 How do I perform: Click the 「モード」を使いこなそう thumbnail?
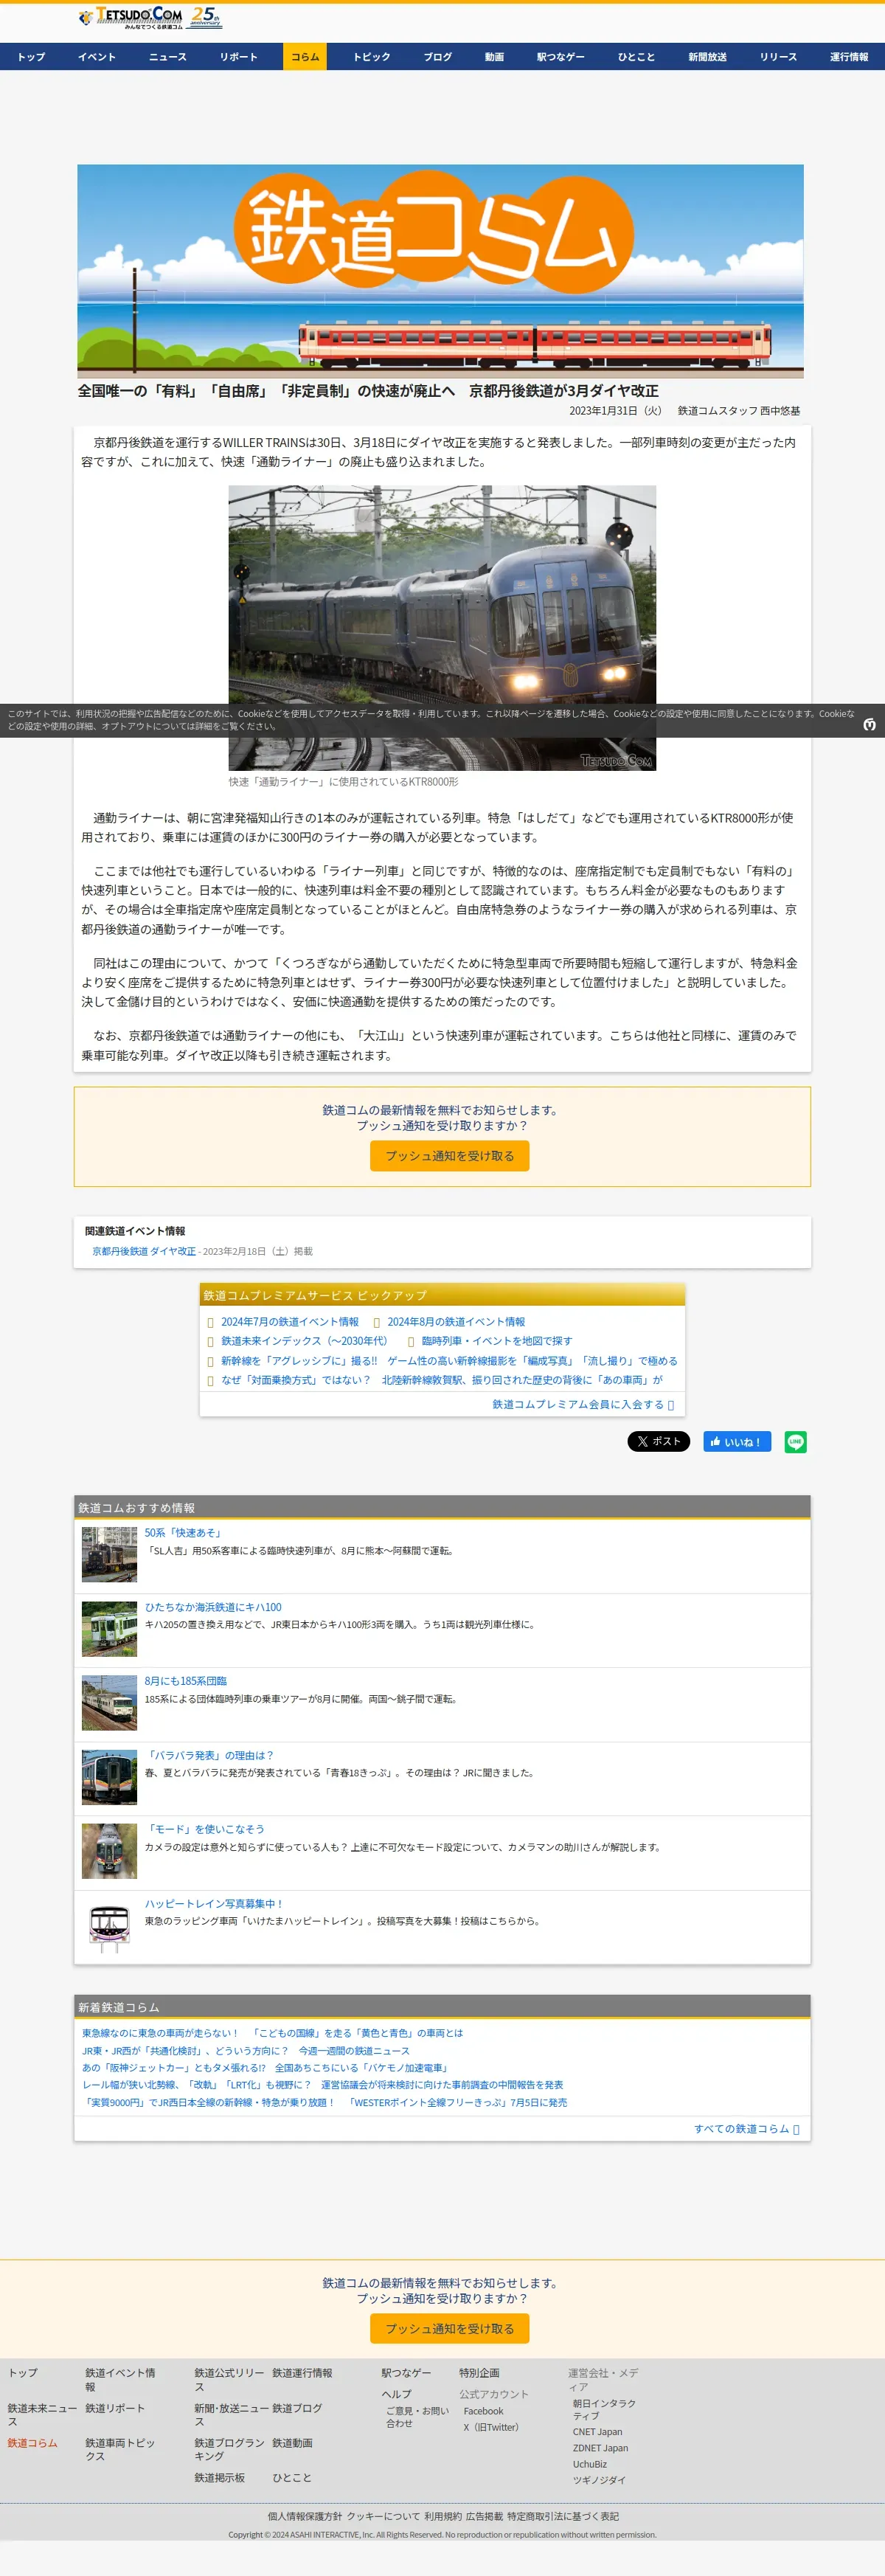pyautogui.click(x=109, y=1850)
